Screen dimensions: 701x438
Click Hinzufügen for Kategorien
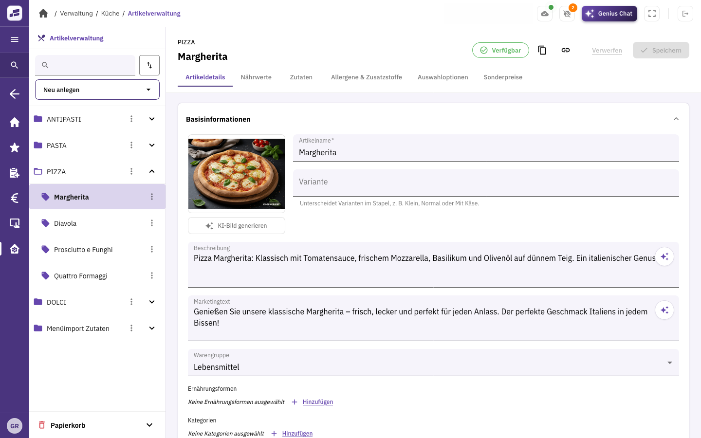[x=297, y=434]
